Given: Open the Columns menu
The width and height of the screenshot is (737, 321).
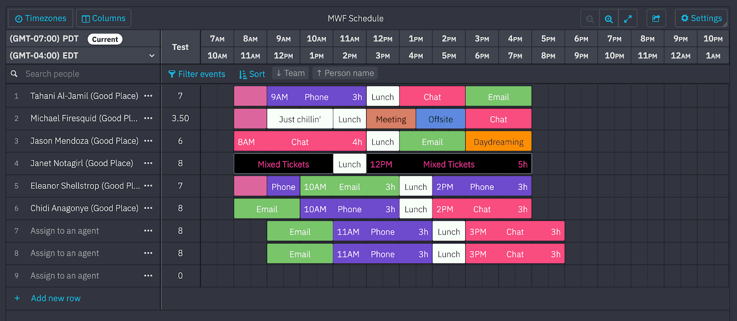Looking at the screenshot, I should [104, 18].
